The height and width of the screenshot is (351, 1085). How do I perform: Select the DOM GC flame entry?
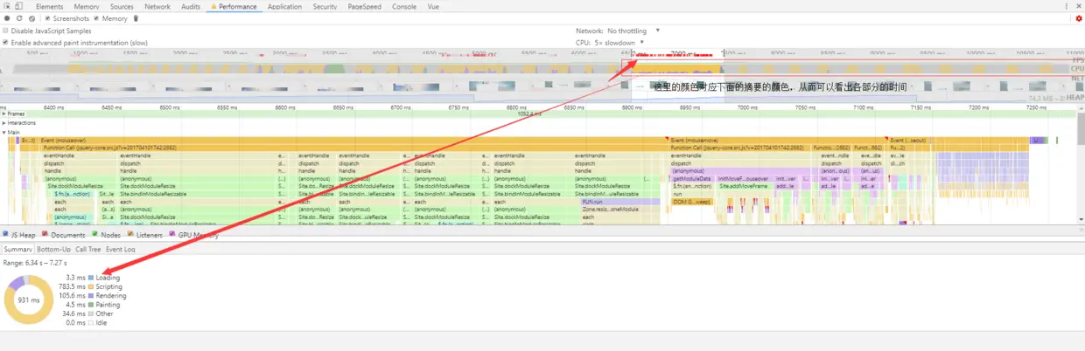tap(691, 202)
